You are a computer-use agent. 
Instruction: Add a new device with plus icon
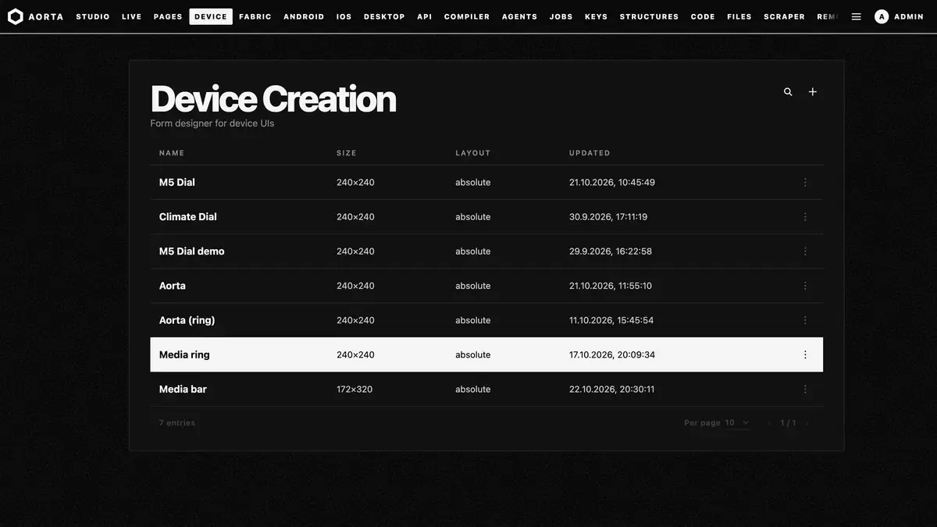pos(812,92)
